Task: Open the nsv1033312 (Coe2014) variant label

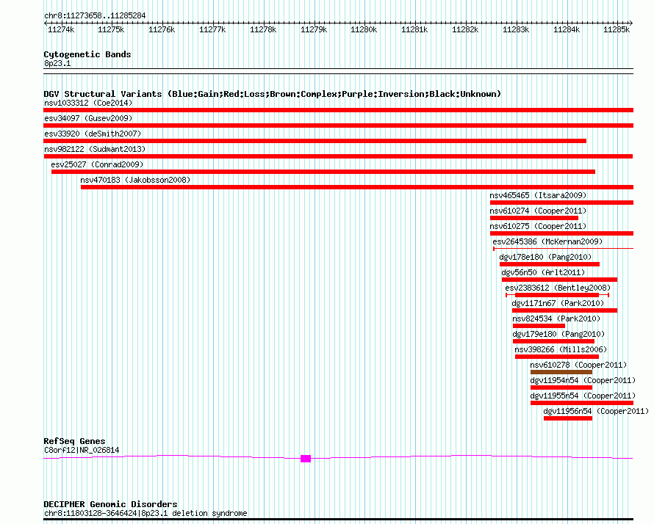Action: (x=88, y=103)
